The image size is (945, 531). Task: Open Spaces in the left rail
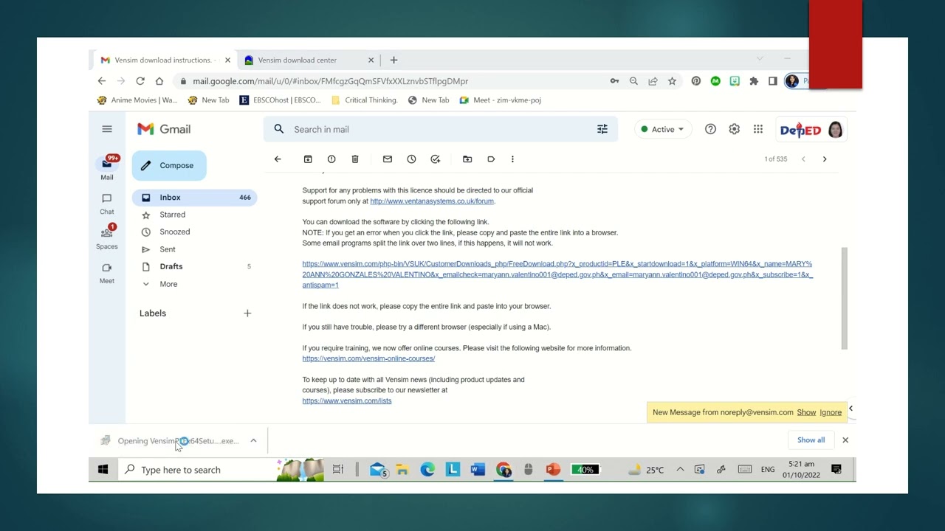click(107, 238)
